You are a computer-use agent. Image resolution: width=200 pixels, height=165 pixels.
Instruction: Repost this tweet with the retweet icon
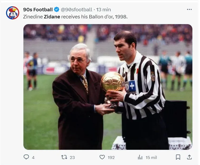(64, 157)
